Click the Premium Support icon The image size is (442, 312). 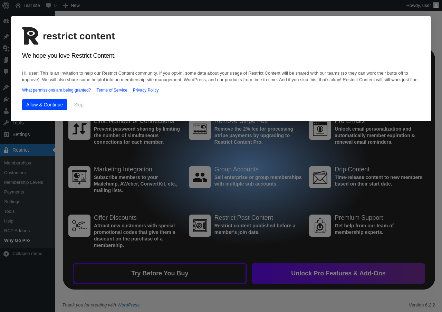tap(320, 226)
